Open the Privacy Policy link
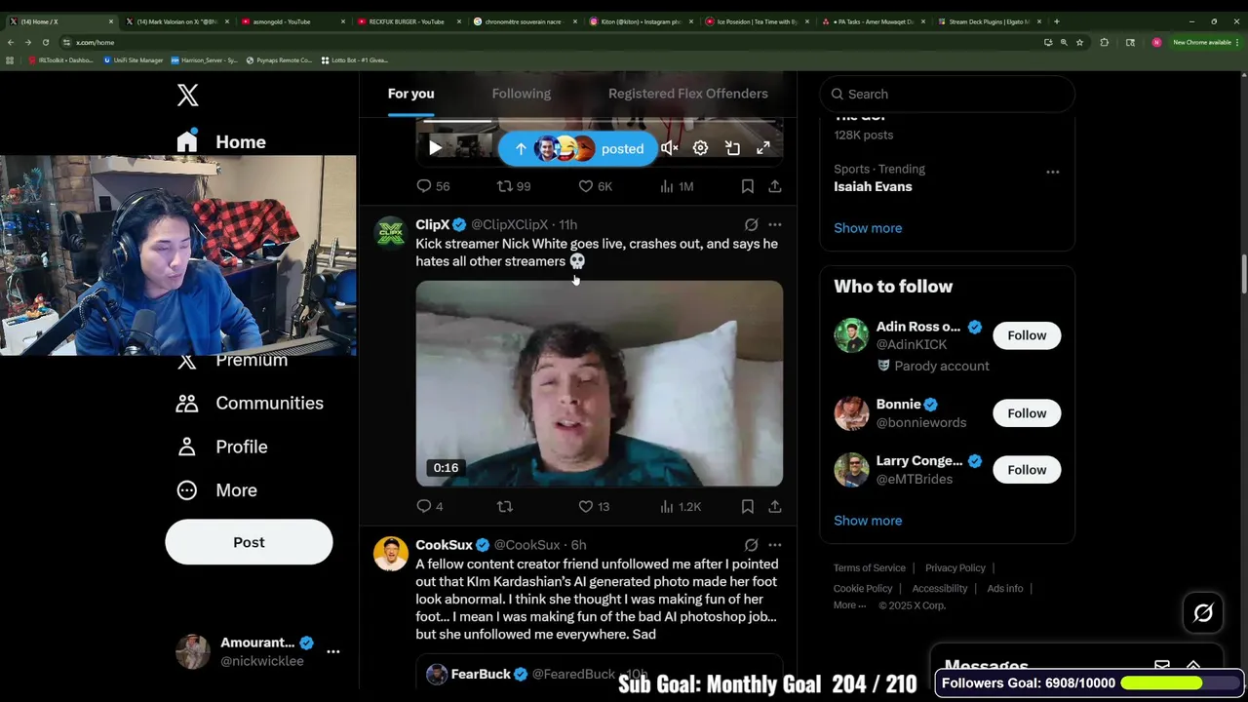 [x=955, y=568]
